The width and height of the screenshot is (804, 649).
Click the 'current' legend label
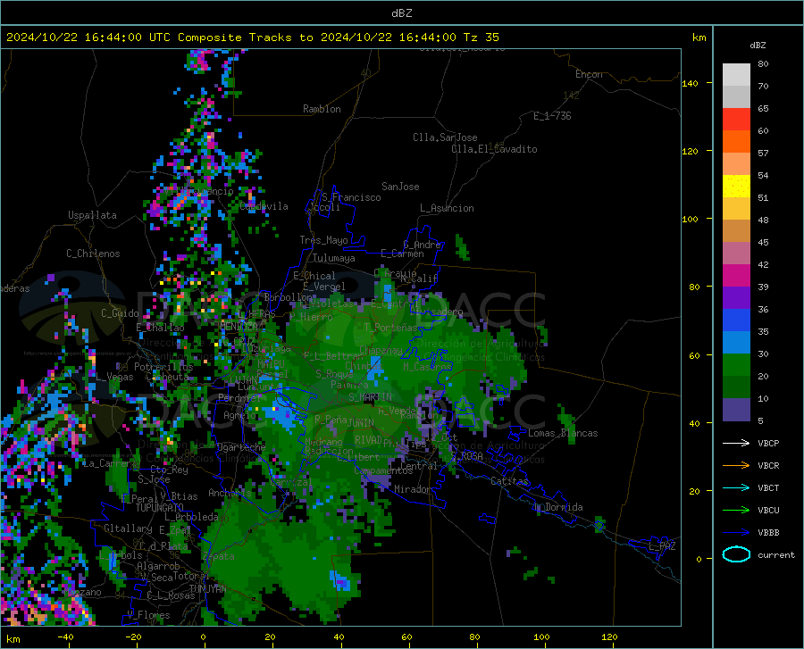(x=776, y=554)
